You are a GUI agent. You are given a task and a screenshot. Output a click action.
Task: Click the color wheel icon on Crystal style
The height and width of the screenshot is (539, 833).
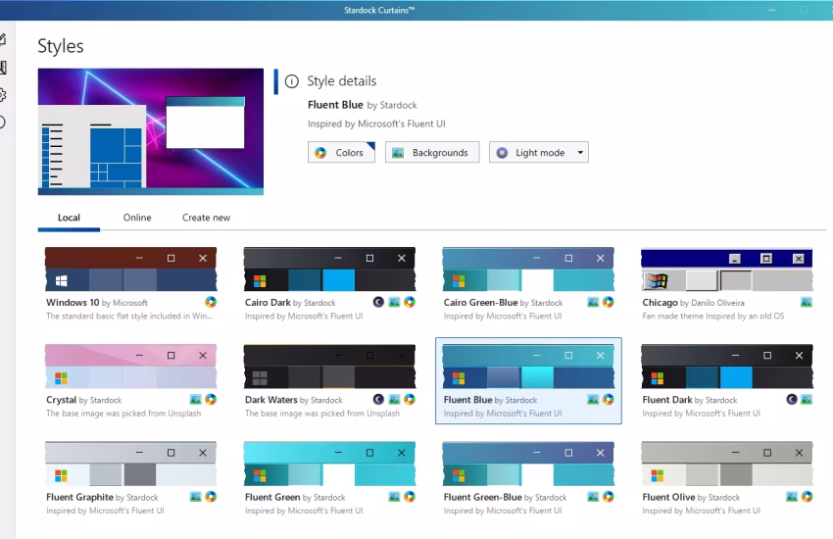[211, 399]
